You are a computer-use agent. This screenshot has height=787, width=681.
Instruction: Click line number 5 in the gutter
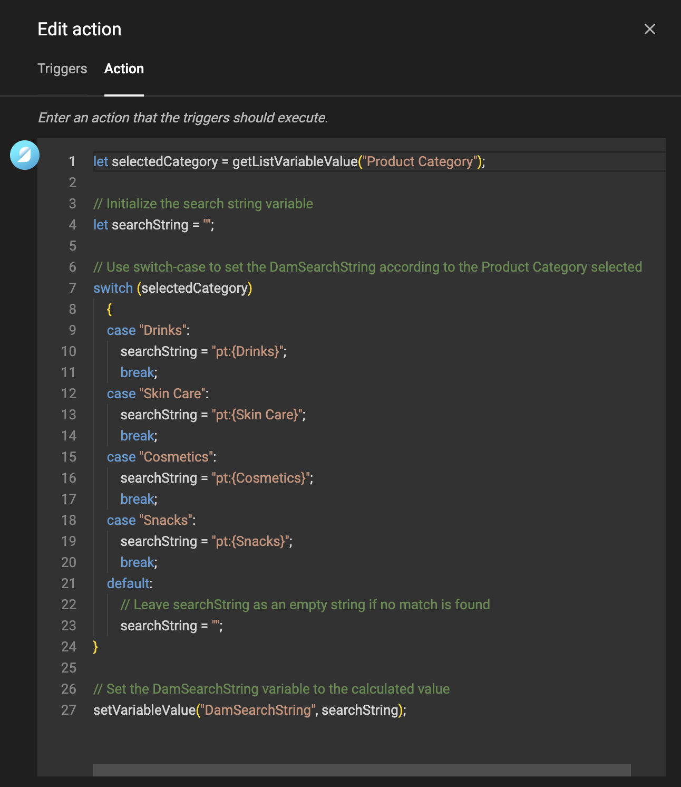pyautogui.click(x=73, y=246)
